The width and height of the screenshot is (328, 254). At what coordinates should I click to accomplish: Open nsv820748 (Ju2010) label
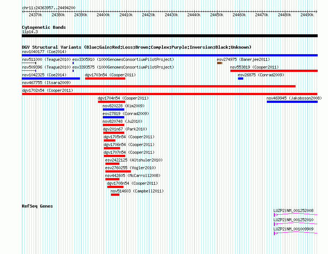[x=122, y=121]
